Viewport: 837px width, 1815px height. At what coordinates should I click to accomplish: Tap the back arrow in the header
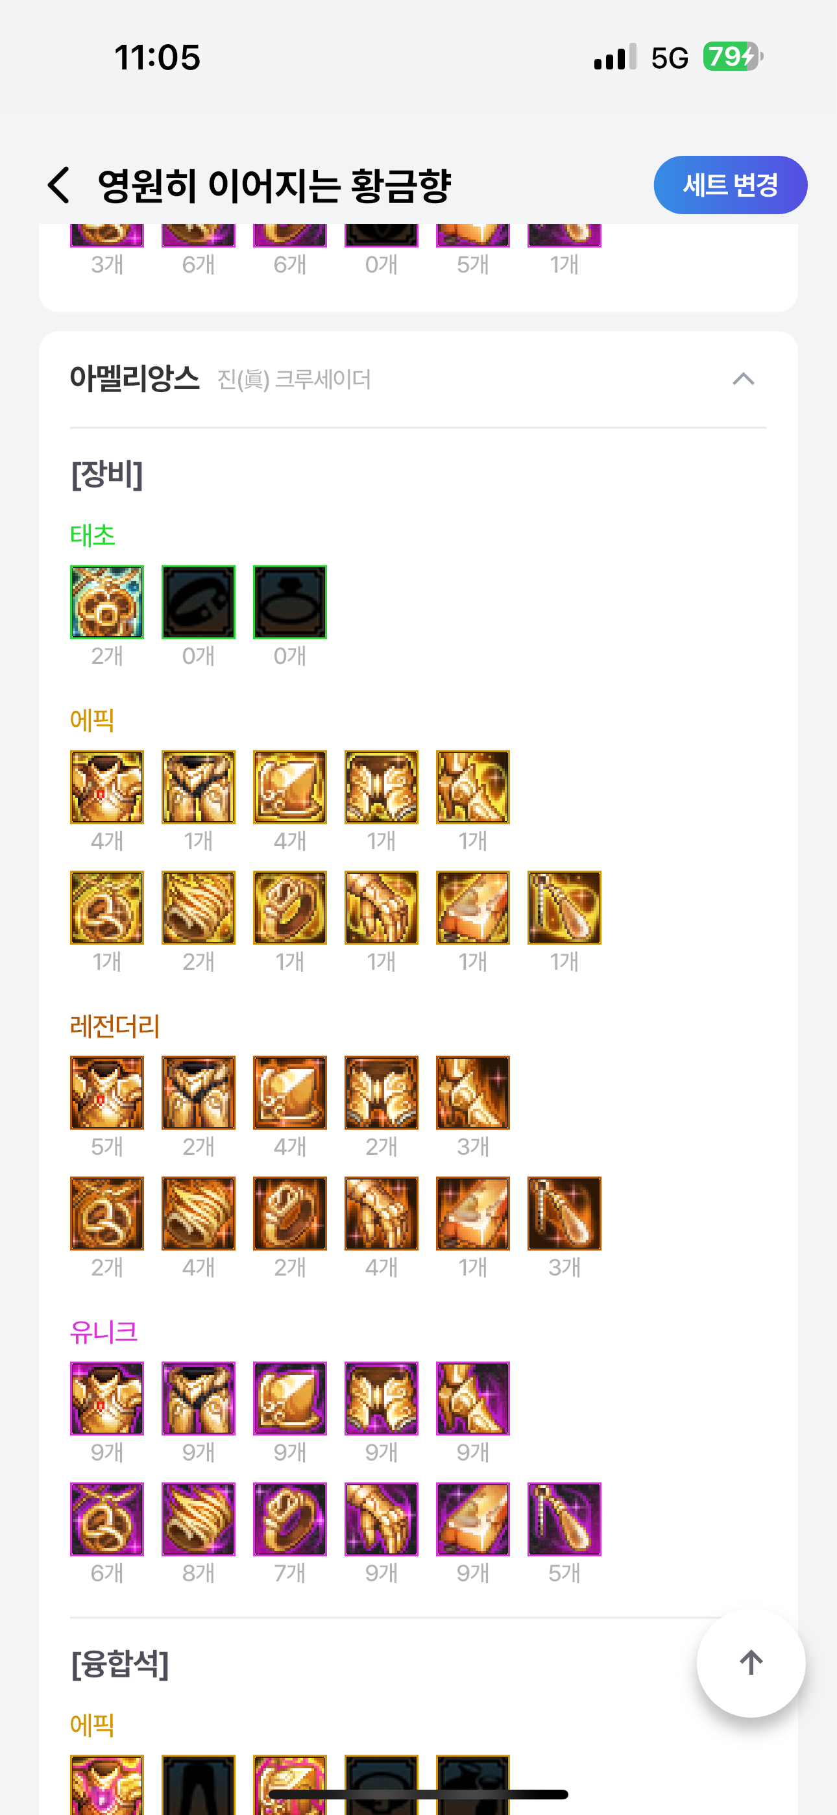59,185
